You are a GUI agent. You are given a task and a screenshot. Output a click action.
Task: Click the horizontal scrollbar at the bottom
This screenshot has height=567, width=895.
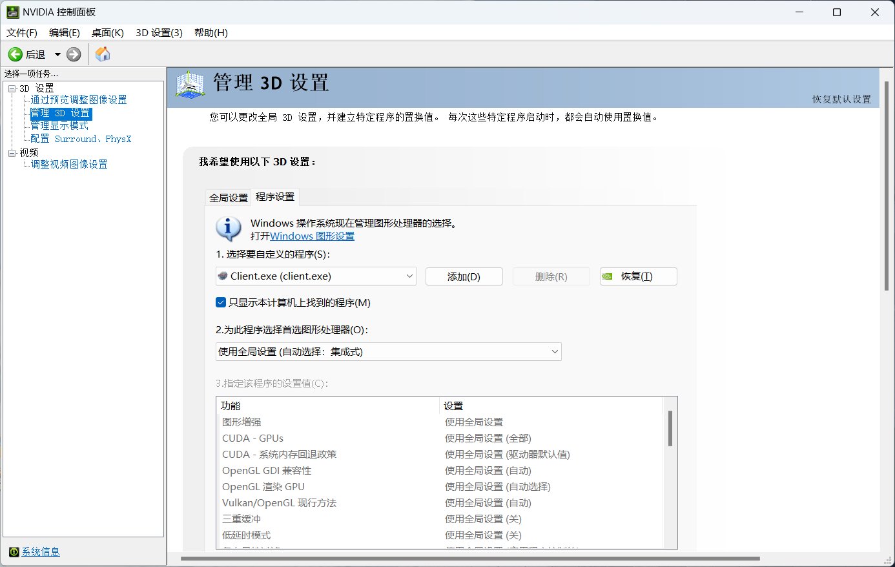[470, 559]
